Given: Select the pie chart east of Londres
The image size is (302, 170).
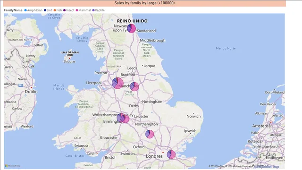Looking at the screenshot, I should click(x=171, y=154).
